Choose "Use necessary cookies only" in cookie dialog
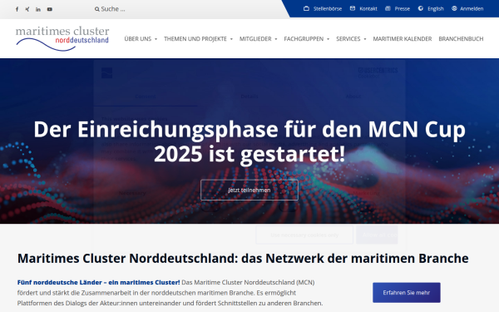The width and height of the screenshot is (499, 312). tap(304, 235)
